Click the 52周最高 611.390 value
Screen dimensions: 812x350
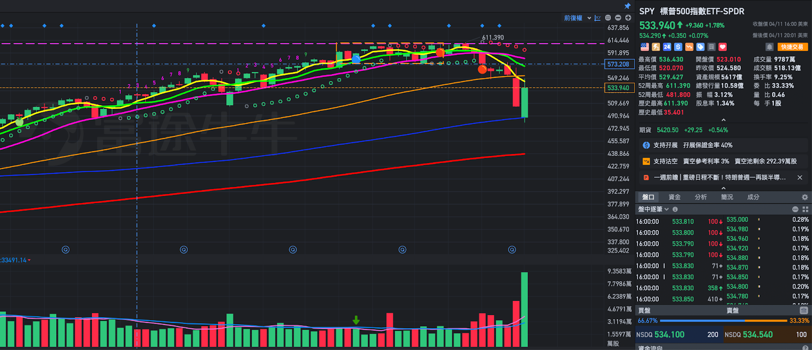coord(678,86)
